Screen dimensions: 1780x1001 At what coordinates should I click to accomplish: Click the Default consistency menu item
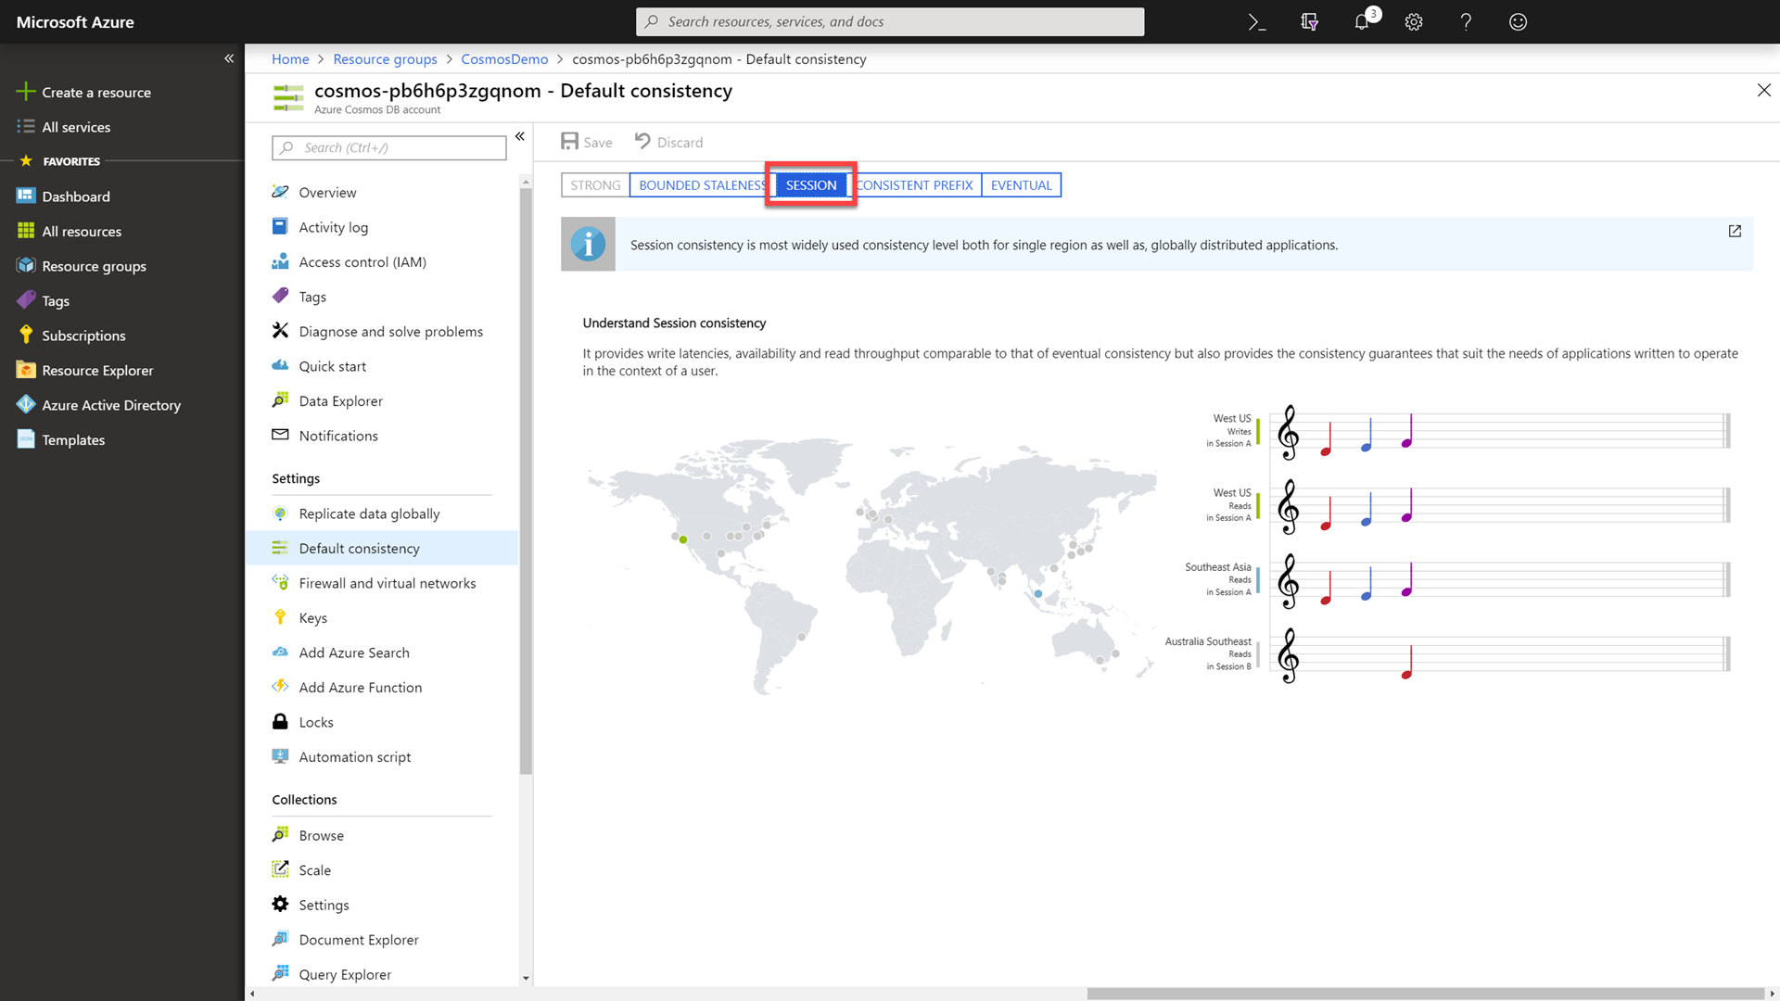pyautogui.click(x=360, y=548)
